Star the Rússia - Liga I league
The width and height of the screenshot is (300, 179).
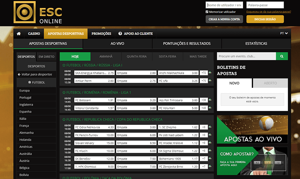pos(64,65)
